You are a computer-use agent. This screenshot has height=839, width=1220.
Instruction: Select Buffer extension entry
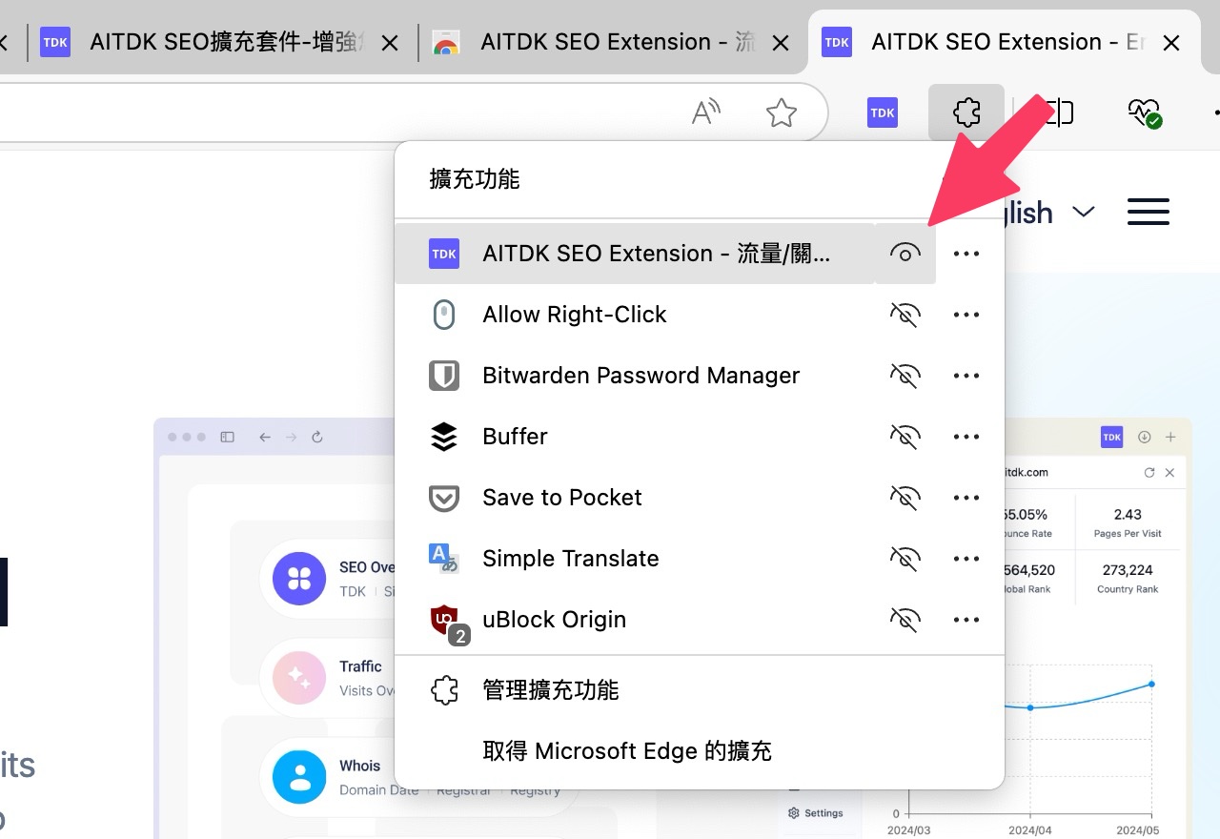tap(635, 437)
